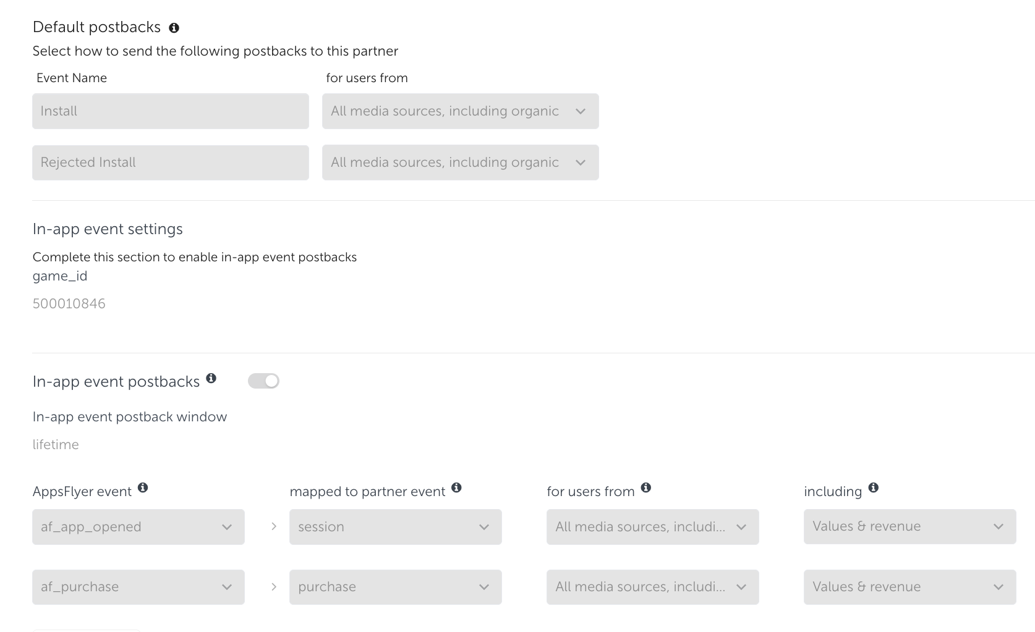Open the Install media sources dropdown
Viewport: 1035px width, 632px height.
pyautogui.click(x=460, y=111)
